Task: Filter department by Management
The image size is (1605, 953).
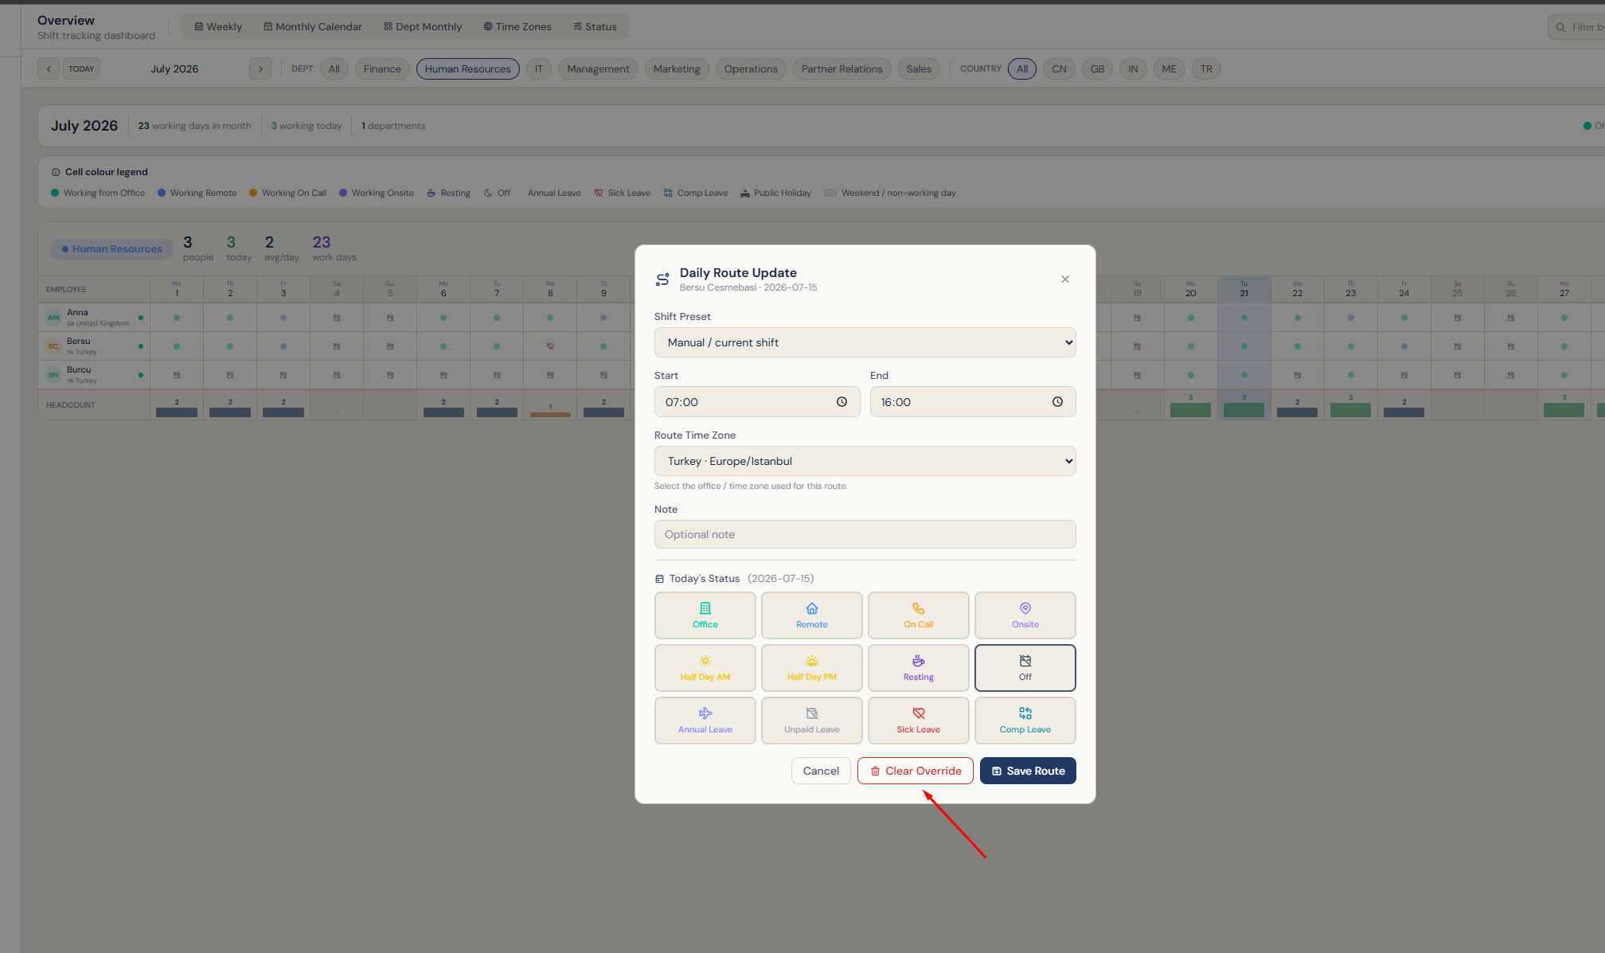Action: tap(598, 68)
